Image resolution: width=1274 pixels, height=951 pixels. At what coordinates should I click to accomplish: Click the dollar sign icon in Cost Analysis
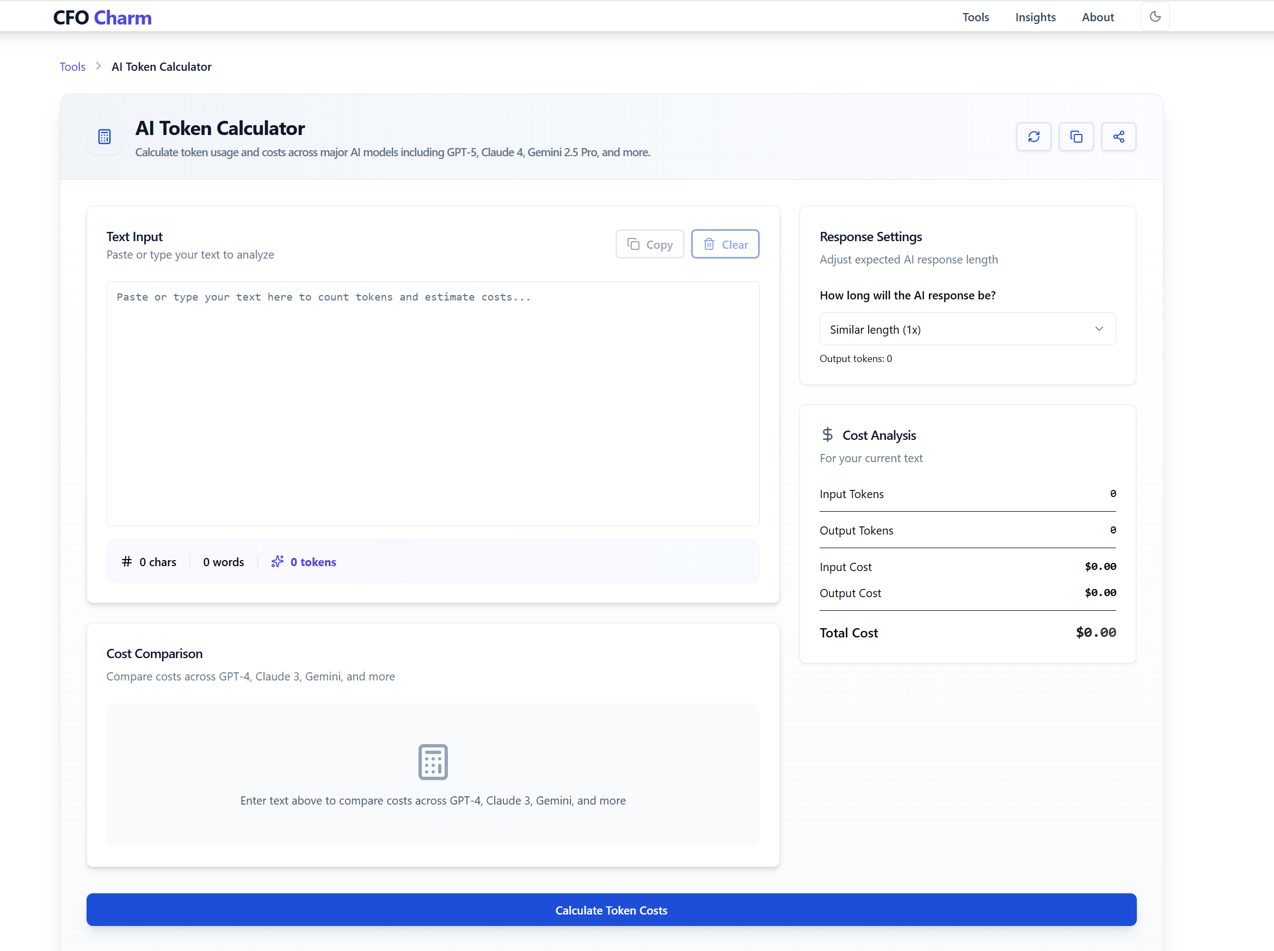[827, 434]
